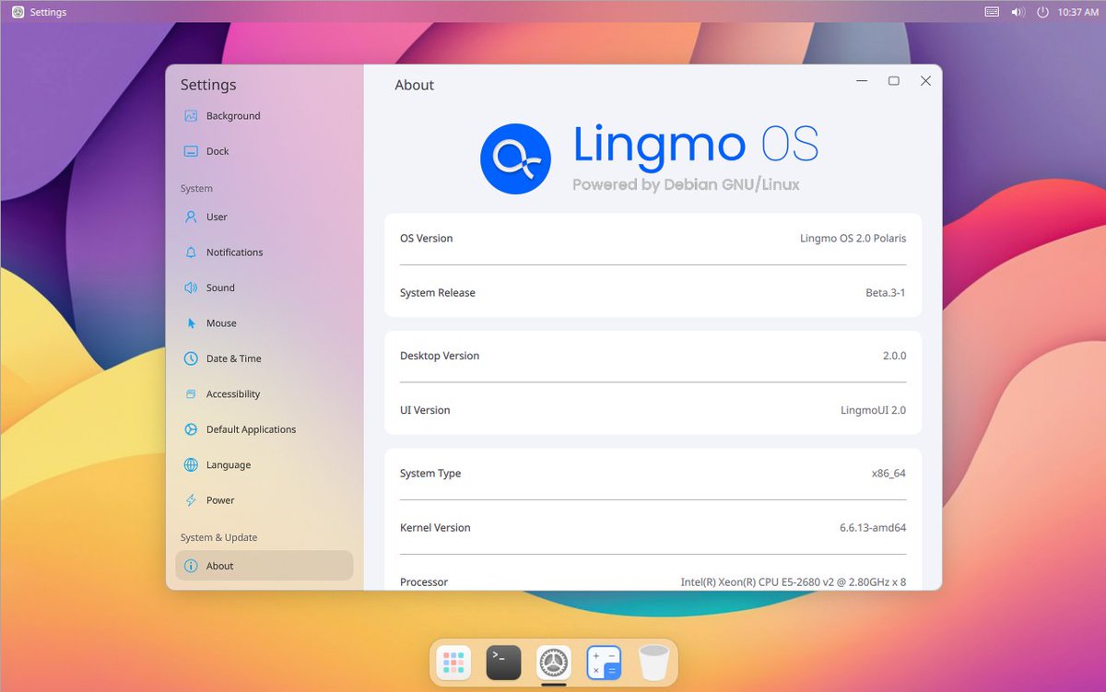Click the keyboard icon in the top panel
Viewport: 1106px width, 692px height.
click(x=992, y=12)
